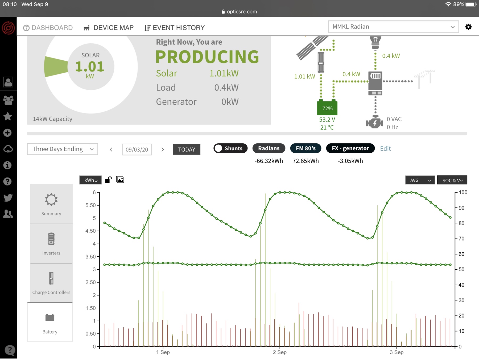Viewport: 479px width, 359px height.
Task: Click the green battery 72% icon
Action: click(x=327, y=108)
